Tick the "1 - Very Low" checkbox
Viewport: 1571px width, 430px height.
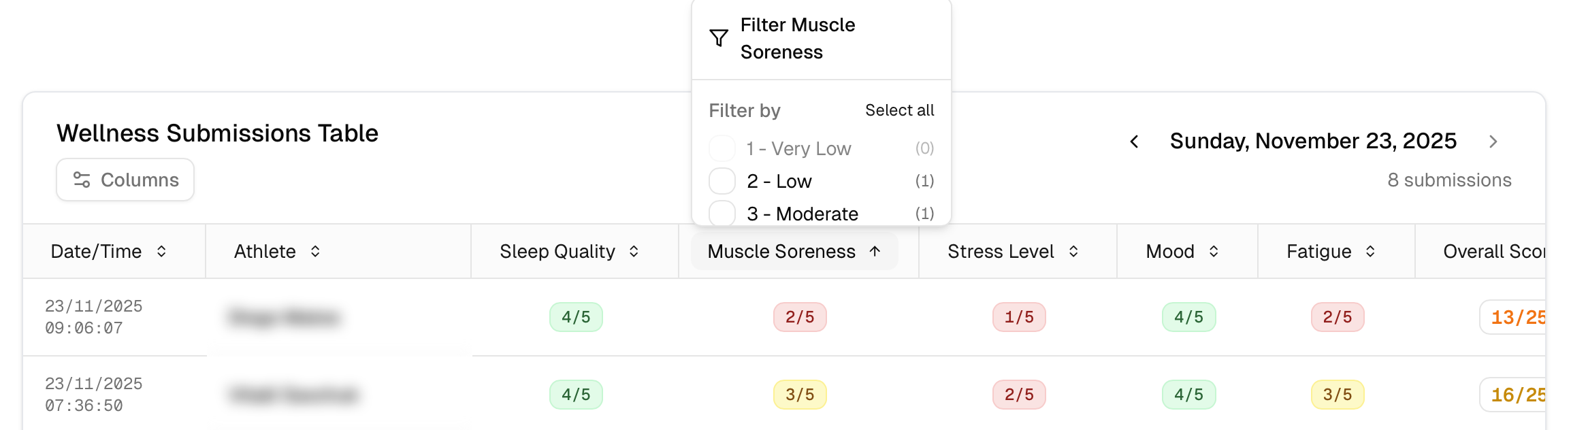pyautogui.click(x=722, y=148)
